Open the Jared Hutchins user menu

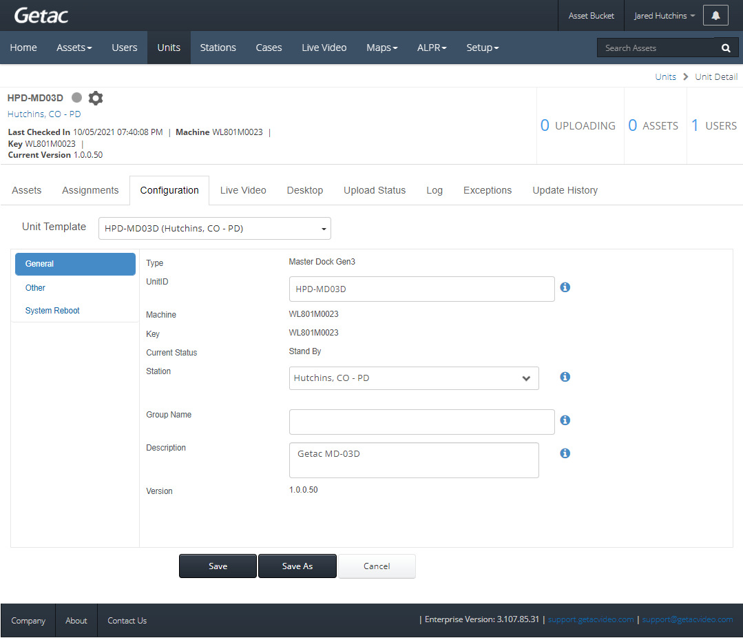click(664, 16)
